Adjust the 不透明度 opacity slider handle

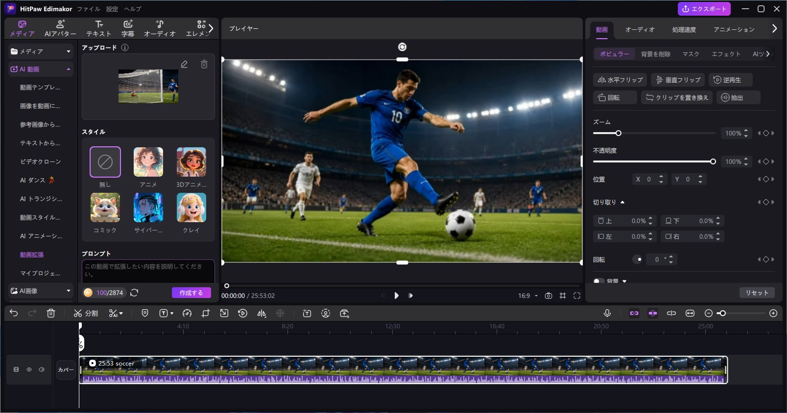pyautogui.click(x=713, y=161)
